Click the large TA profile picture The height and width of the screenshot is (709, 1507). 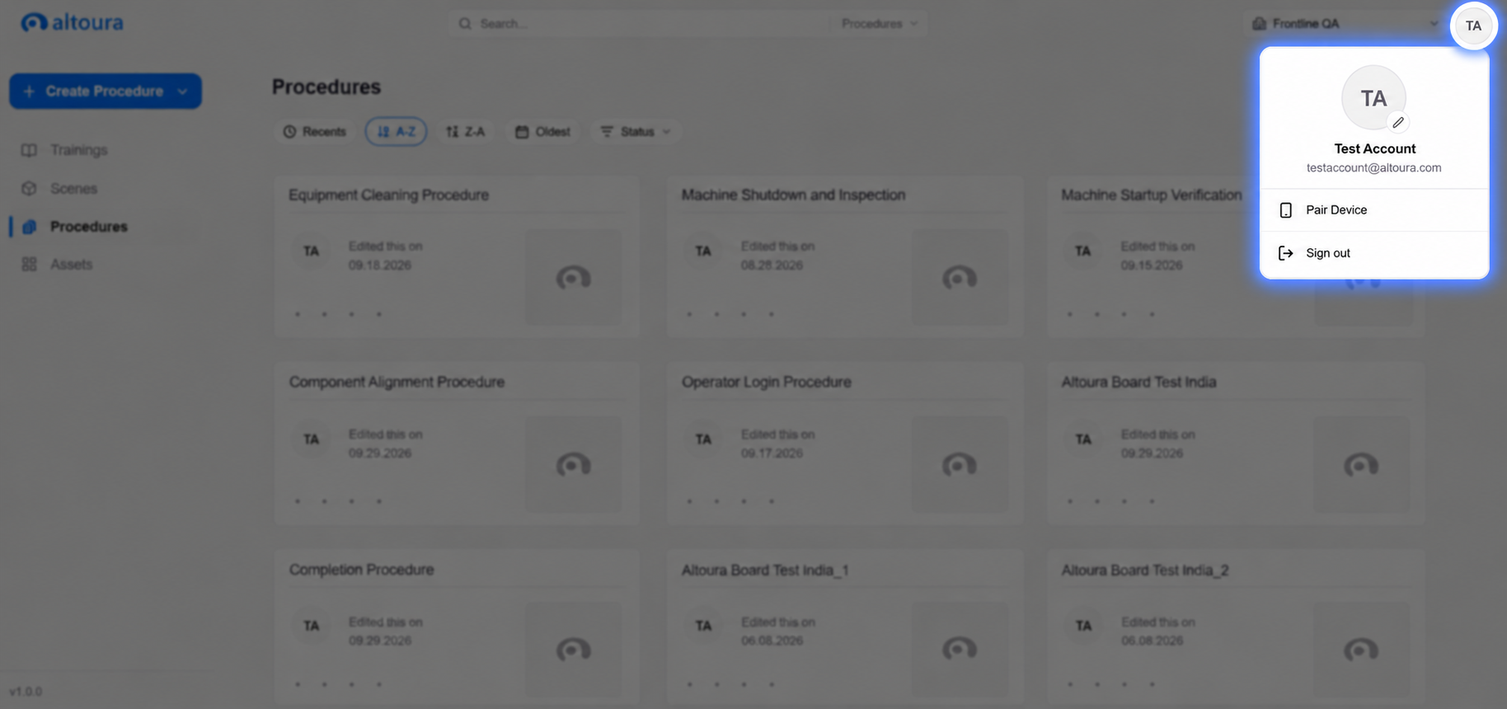(x=1373, y=98)
